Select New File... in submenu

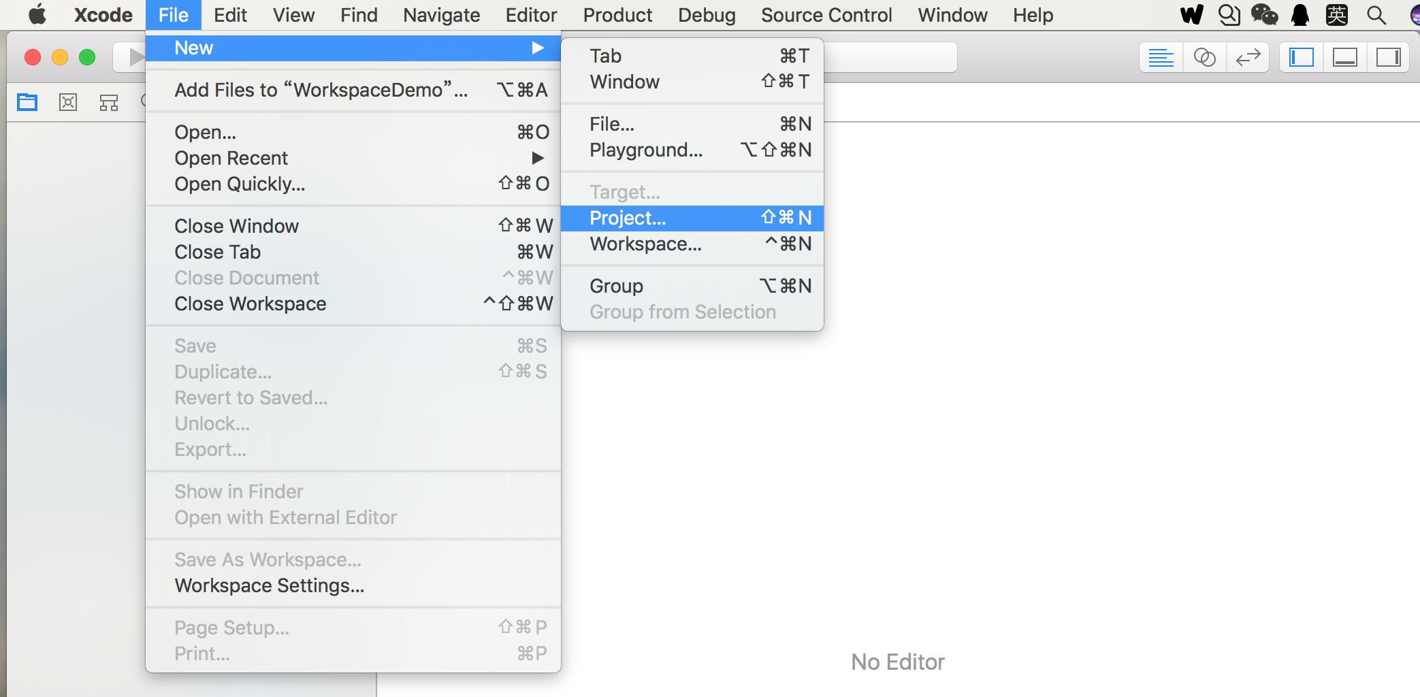point(692,124)
